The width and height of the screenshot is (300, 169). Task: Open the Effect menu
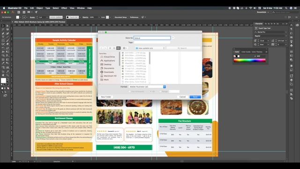pyautogui.click(x=64, y=8)
